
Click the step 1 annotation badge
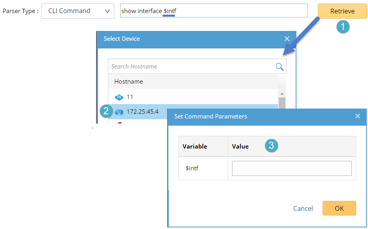tap(343, 27)
